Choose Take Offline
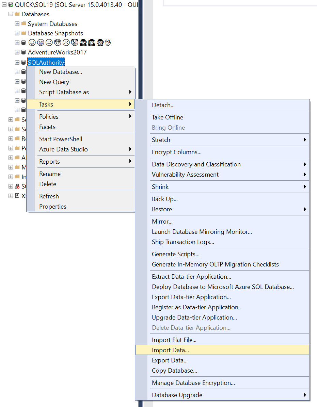Viewport: 317px width, 407px height. point(222,117)
